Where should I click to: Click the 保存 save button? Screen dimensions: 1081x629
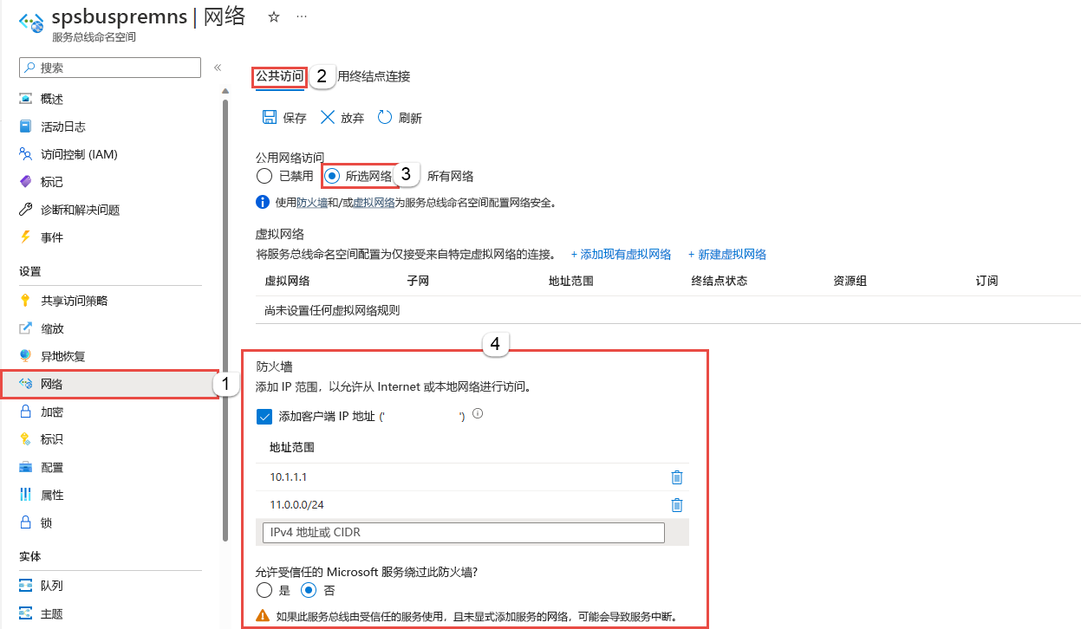(284, 118)
